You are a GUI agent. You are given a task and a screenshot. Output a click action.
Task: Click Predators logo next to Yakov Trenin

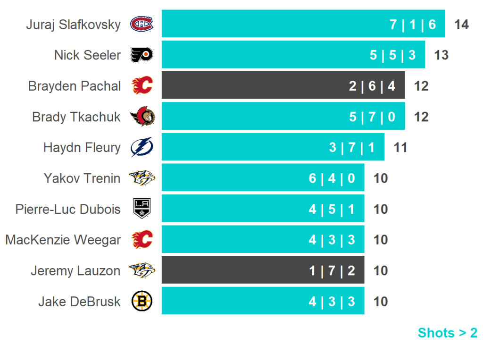pos(142,178)
